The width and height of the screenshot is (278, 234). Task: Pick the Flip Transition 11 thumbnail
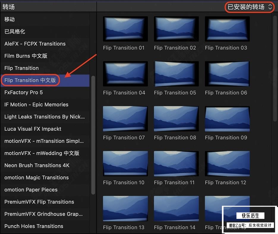[x=176, y=164]
